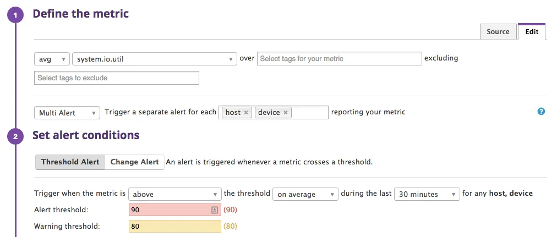Open the avg aggregation dropdown
Viewport: 557px width, 237px height.
click(x=52, y=59)
